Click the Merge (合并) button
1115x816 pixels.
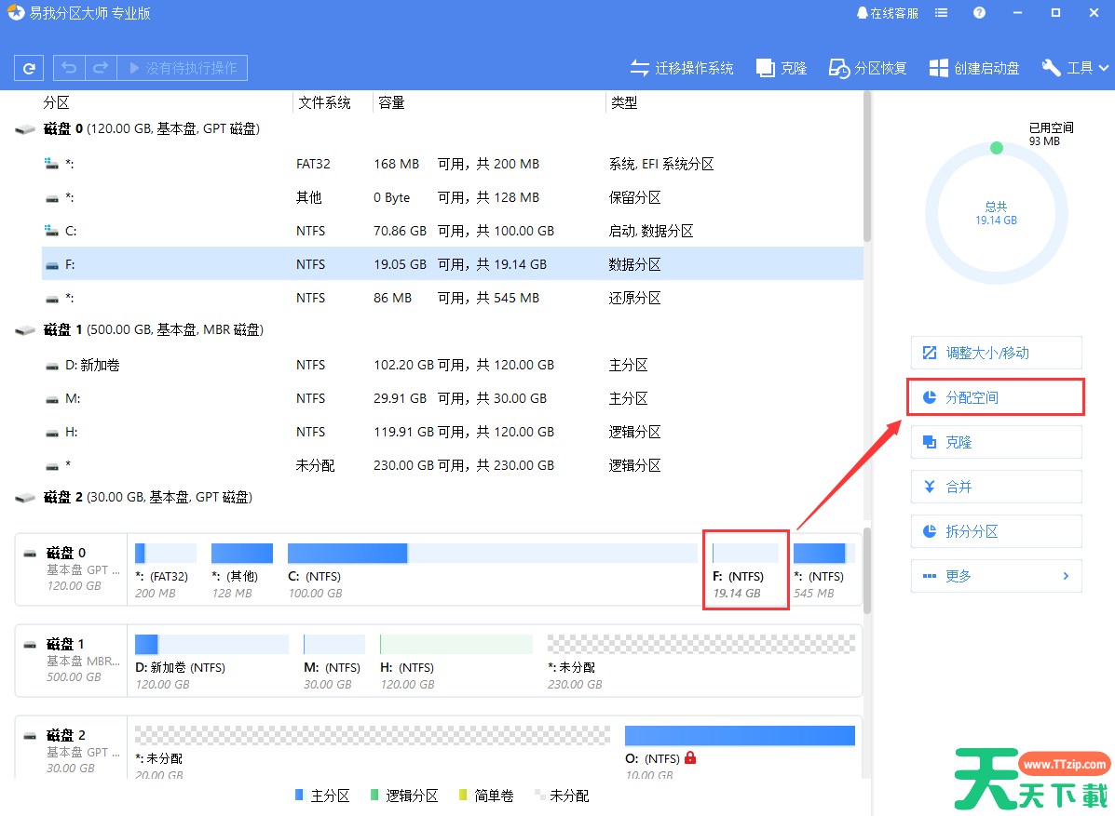tap(996, 487)
